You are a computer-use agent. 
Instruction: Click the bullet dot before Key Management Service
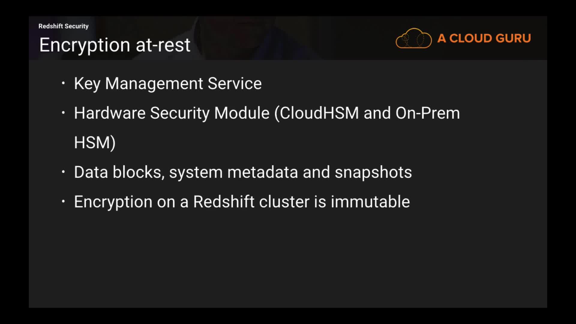(63, 83)
